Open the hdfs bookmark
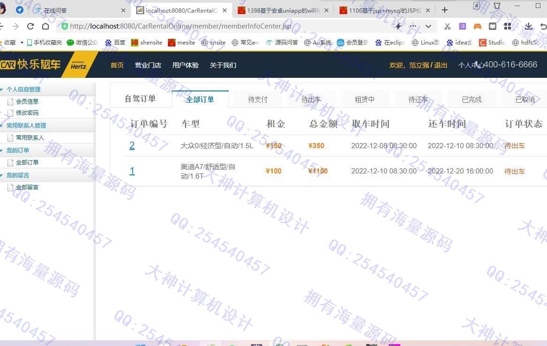Screen dimensions: 547x346 coord(525,43)
